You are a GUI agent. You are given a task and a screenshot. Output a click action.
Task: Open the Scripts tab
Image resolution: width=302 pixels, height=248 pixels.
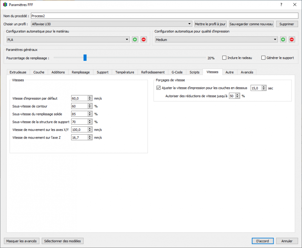tap(194, 72)
